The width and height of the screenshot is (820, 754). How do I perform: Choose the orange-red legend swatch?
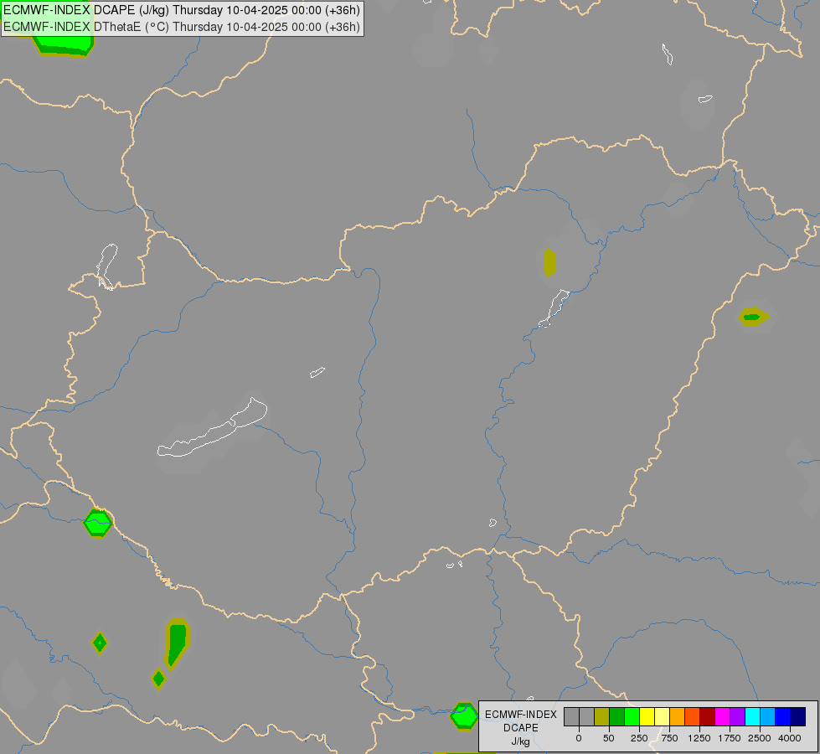pos(693,716)
